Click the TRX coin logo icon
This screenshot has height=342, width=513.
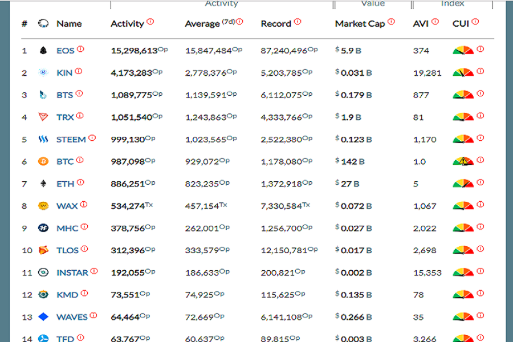[x=43, y=117]
